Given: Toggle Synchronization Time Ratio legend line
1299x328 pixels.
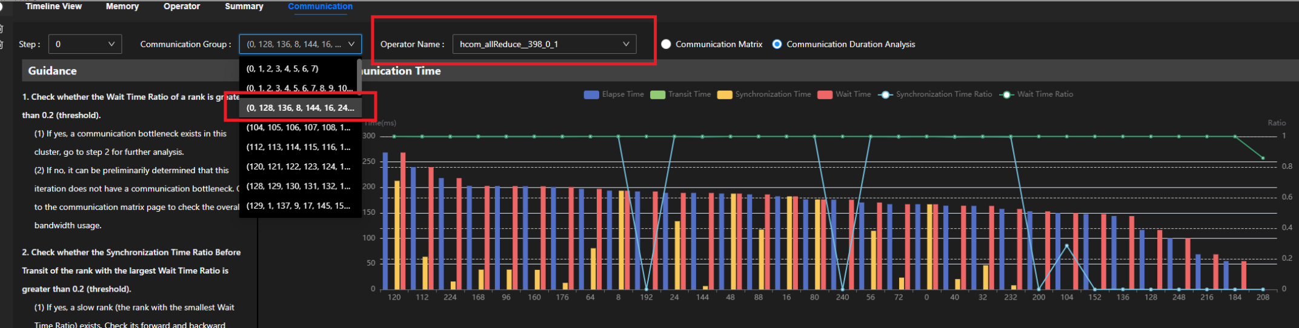Looking at the screenshot, I should point(885,94).
